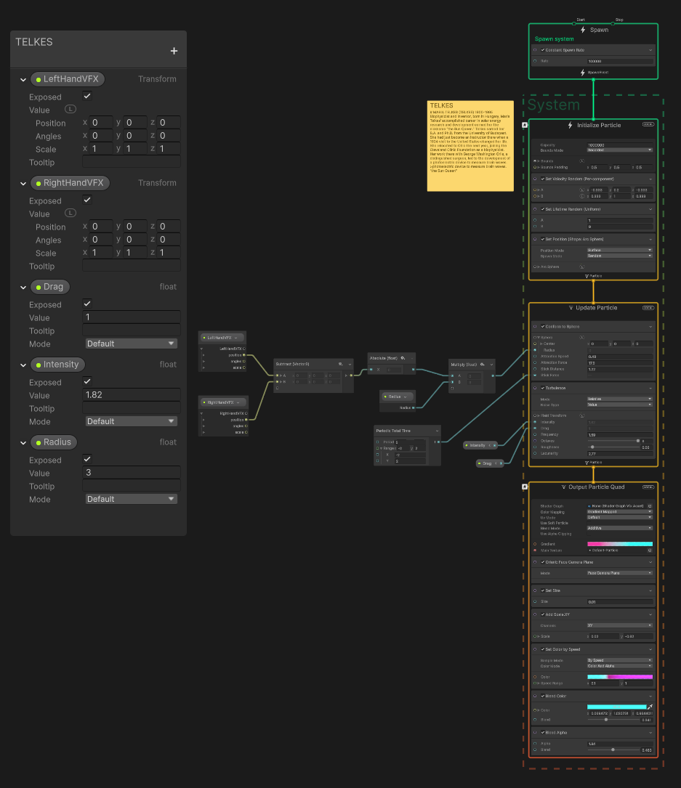The height and width of the screenshot is (788, 681).
Task: Add a new property with the blackboard plus button
Action: tap(174, 51)
